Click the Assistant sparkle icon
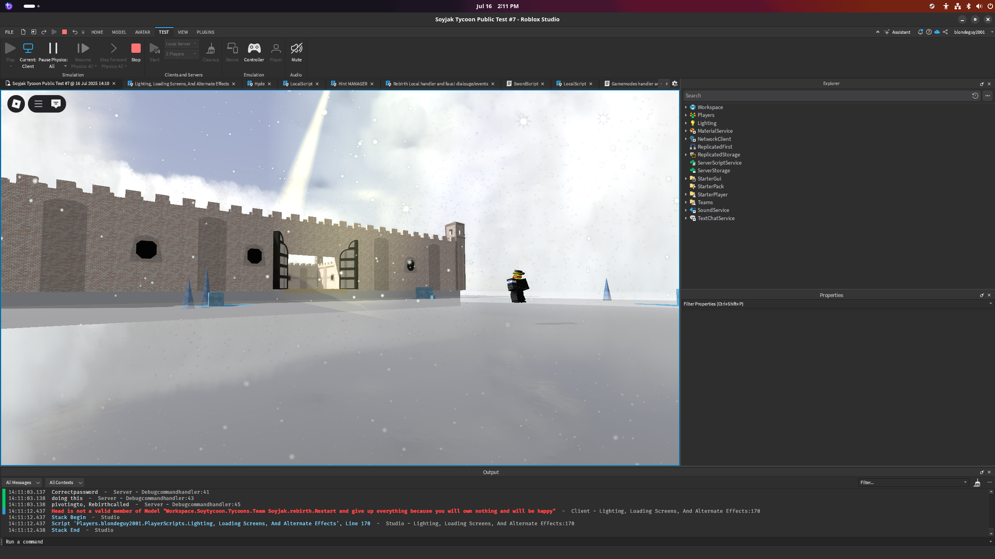Screen dimensions: 995x559 (887, 32)
